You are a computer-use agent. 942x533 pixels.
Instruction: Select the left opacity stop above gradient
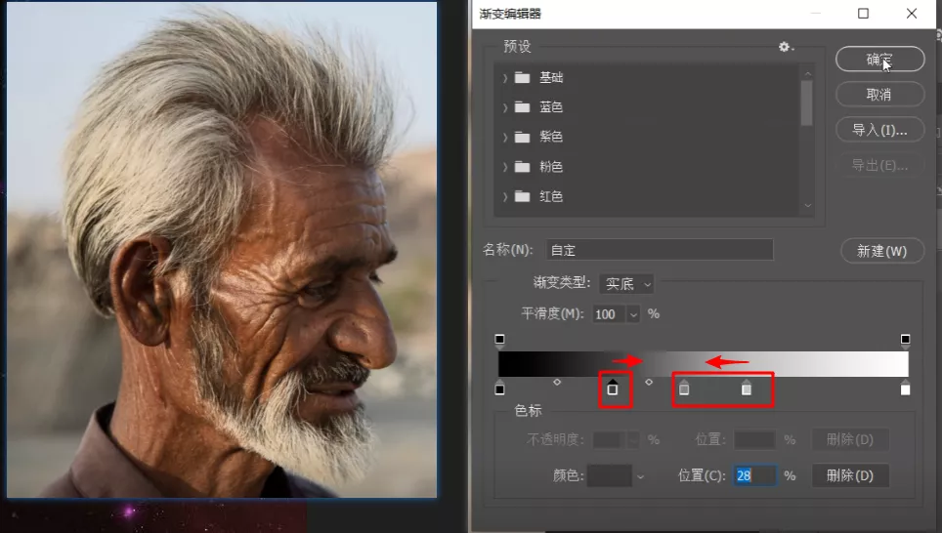[x=499, y=341]
